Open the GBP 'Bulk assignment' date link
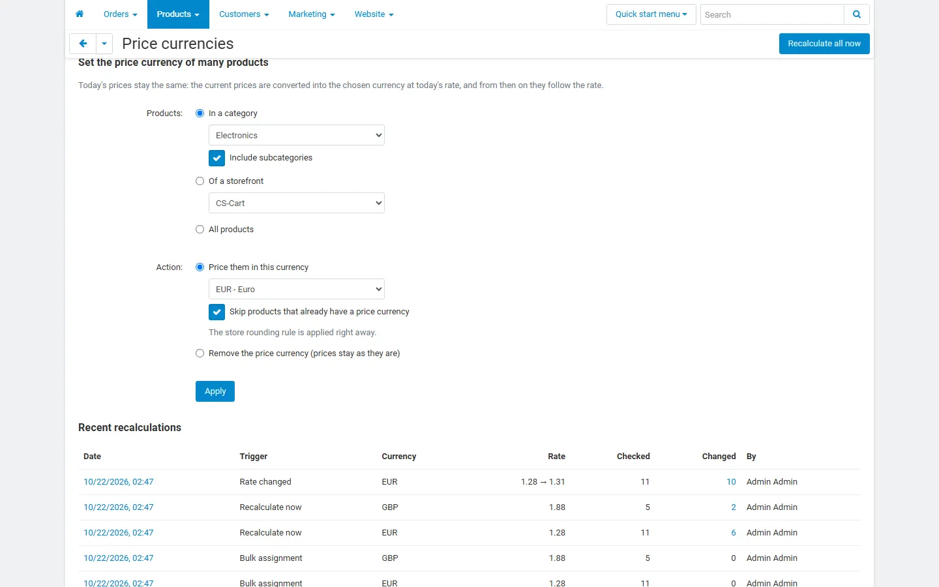The height and width of the screenshot is (587, 939). pyautogui.click(x=119, y=558)
